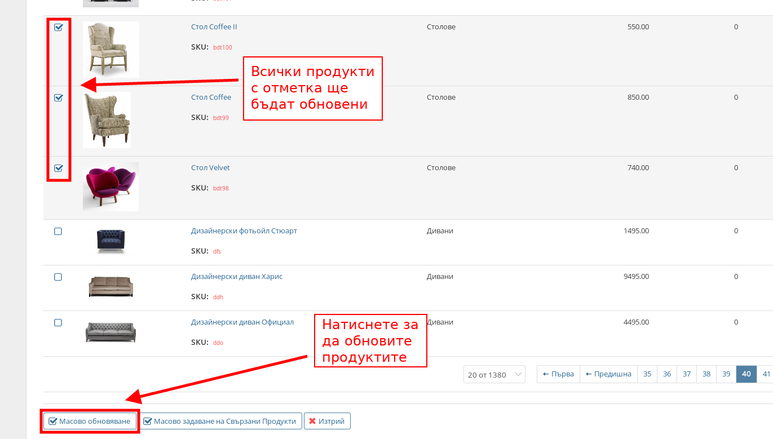Go to the Първа page
The height and width of the screenshot is (439, 773).
point(558,374)
